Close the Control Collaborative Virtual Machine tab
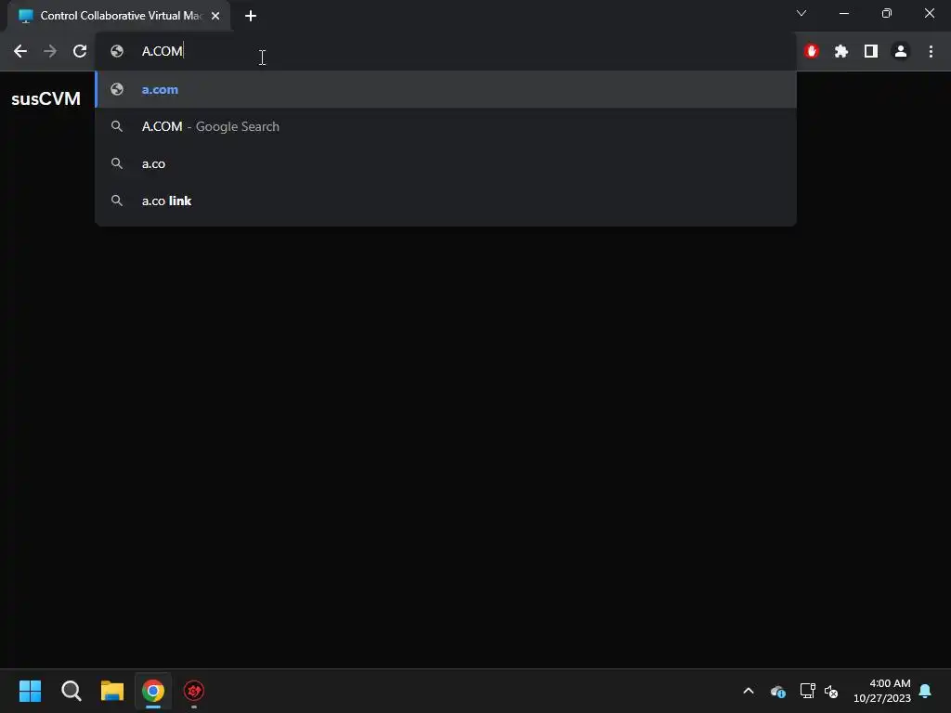951x713 pixels. (x=215, y=16)
